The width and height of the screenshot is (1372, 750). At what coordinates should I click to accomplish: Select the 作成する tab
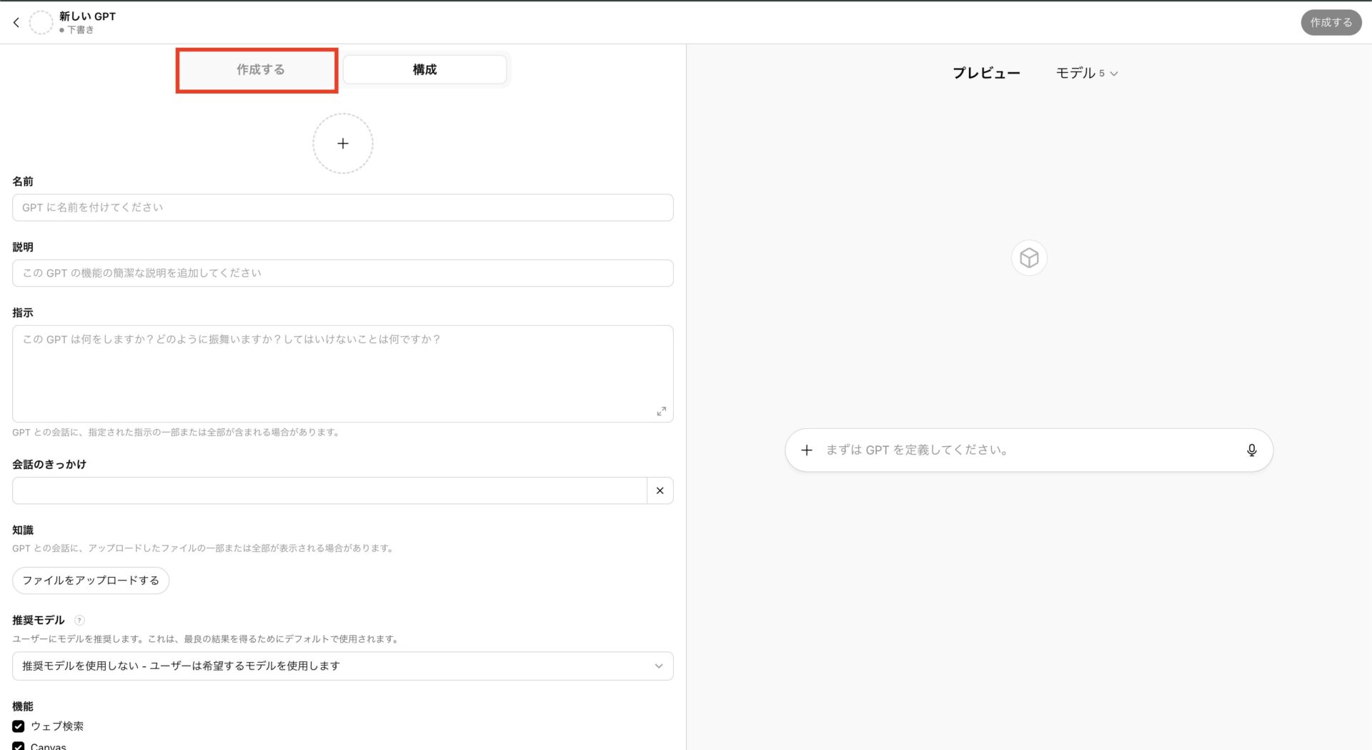pos(257,69)
